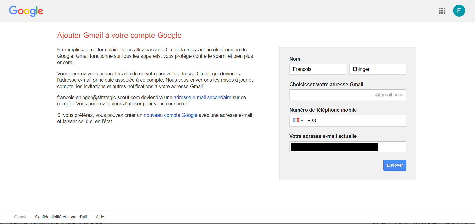Open the Google footer link

pyautogui.click(x=21, y=217)
